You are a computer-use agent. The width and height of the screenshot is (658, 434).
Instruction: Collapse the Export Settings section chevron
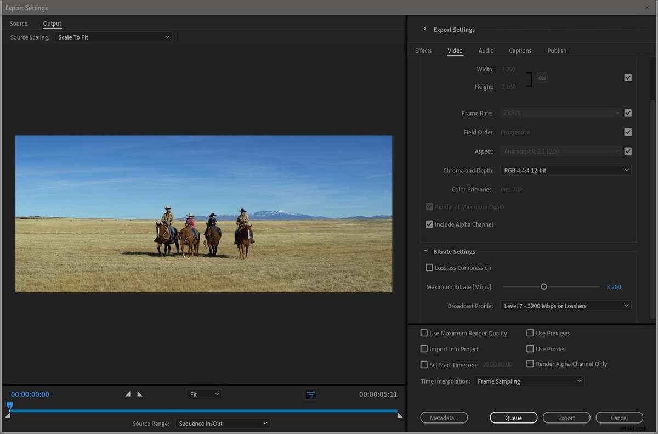coord(424,30)
